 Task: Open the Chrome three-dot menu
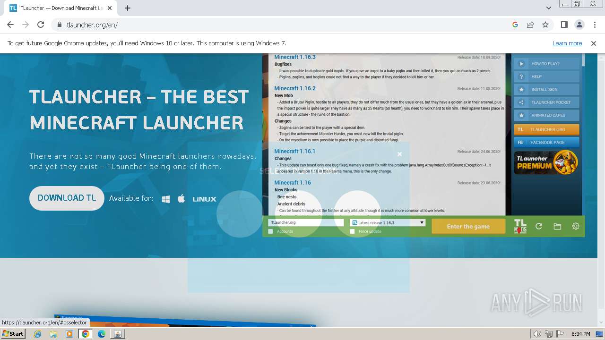point(594,25)
